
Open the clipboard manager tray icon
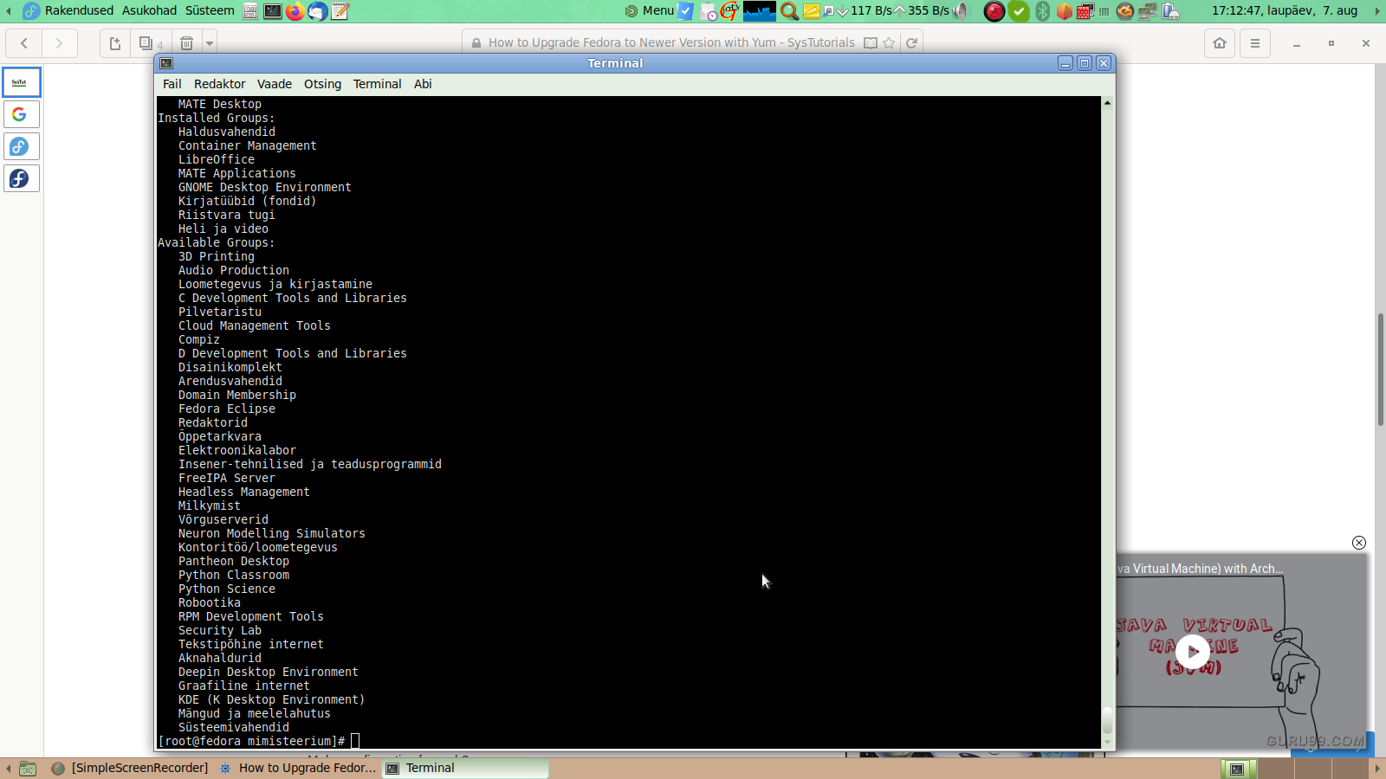point(1170,11)
